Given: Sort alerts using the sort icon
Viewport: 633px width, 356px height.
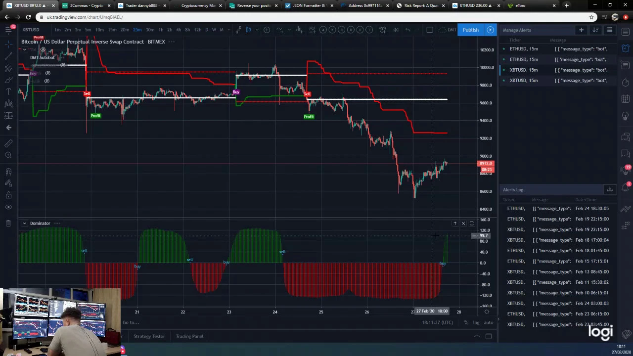Looking at the screenshot, I should [595, 30].
